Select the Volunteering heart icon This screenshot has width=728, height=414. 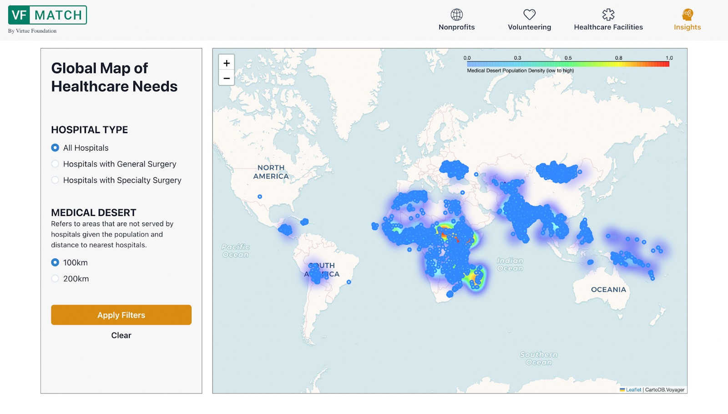[529, 14]
